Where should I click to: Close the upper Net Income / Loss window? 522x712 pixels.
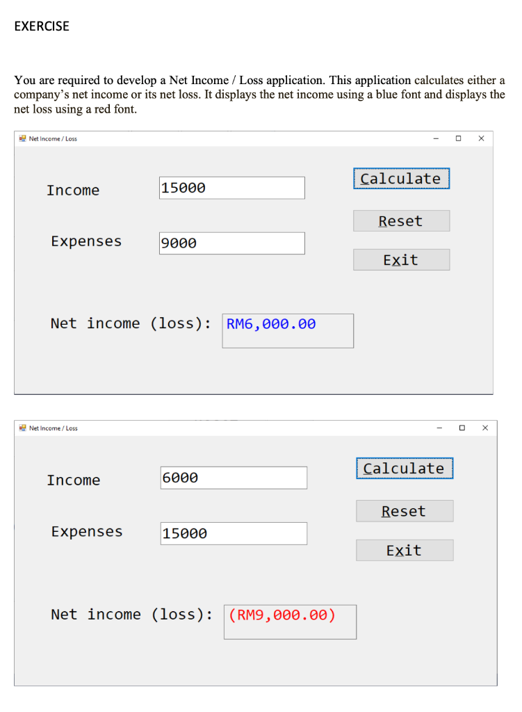click(481, 138)
